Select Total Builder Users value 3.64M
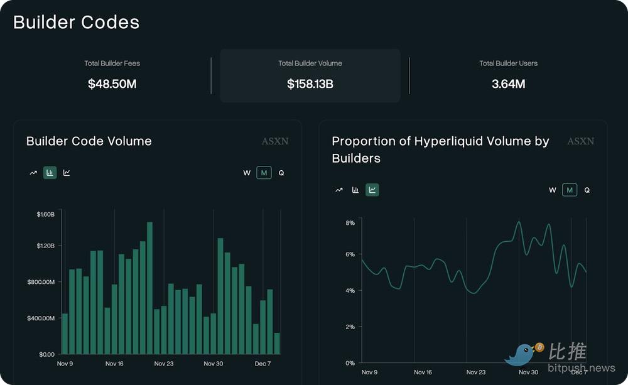This screenshot has height=385, width=628. pos(509,84)
